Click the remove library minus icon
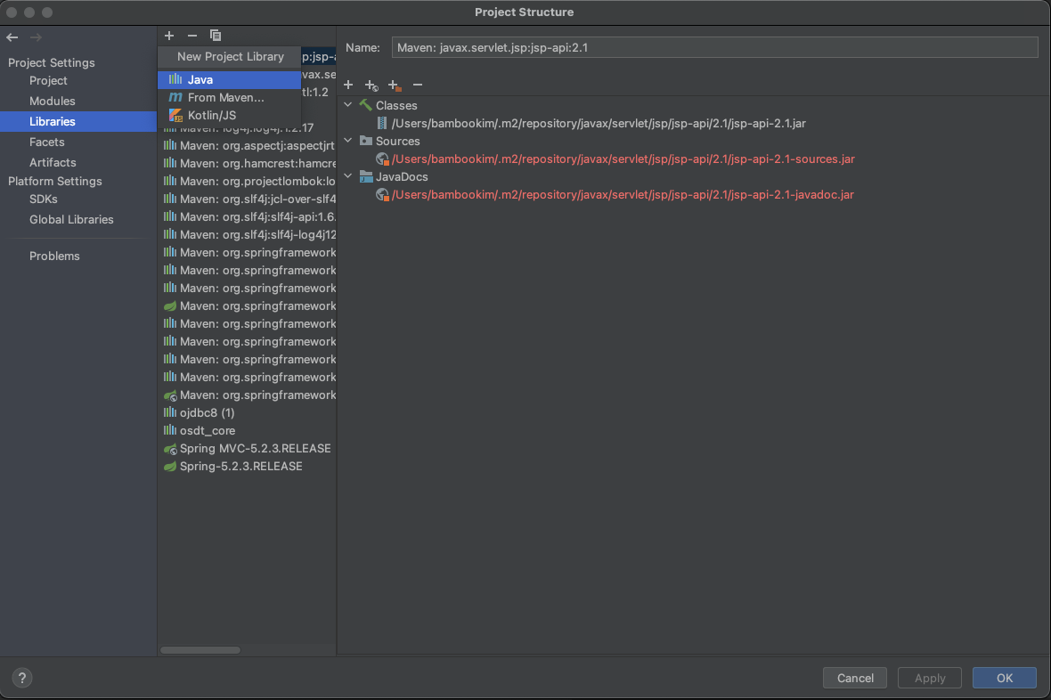 [x=192, y=36]
